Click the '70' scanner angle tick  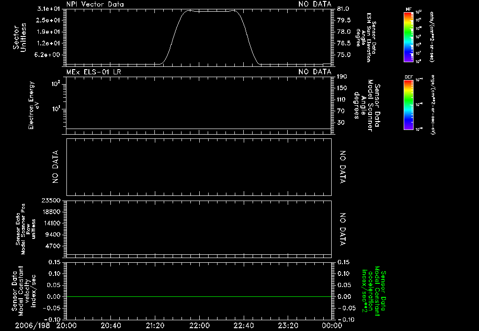click(x=341, y=111)
